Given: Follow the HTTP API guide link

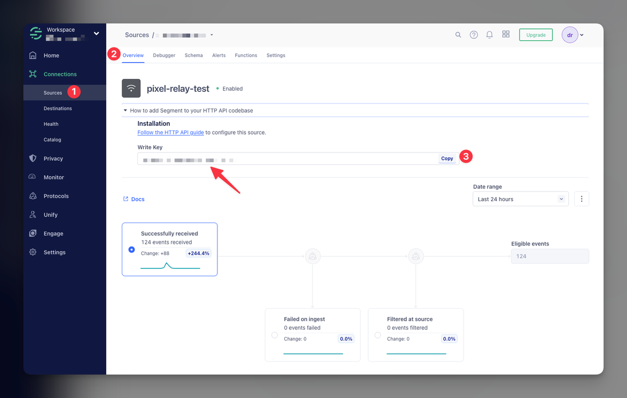Looking at the screenshot, I should point(170,133).
